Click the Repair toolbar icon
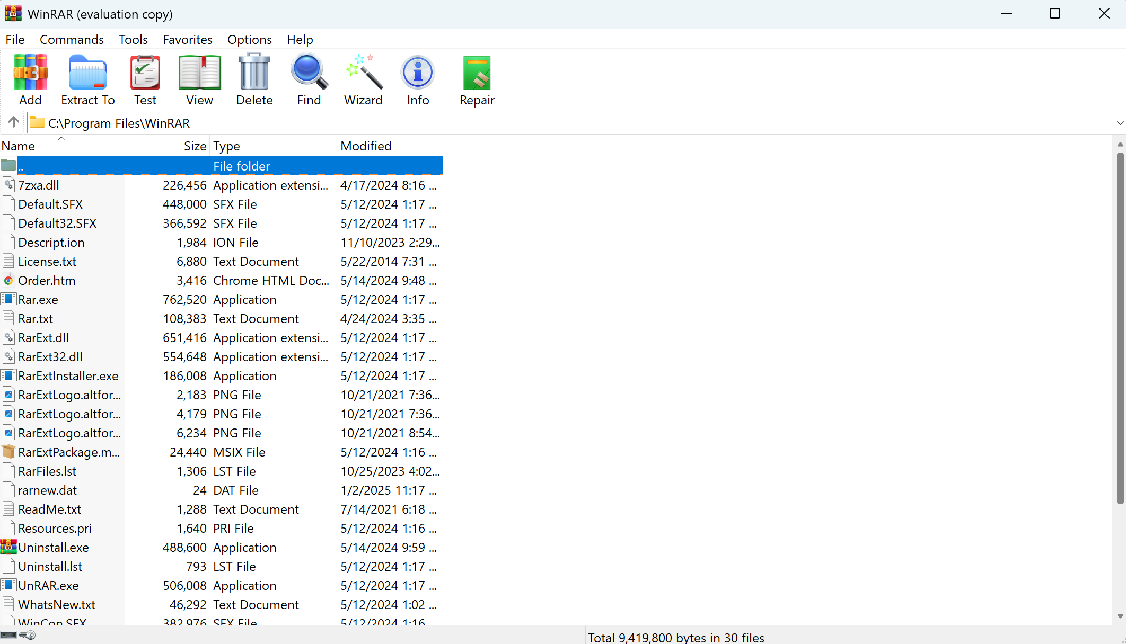1126x644 pixels. pos(477,73)
